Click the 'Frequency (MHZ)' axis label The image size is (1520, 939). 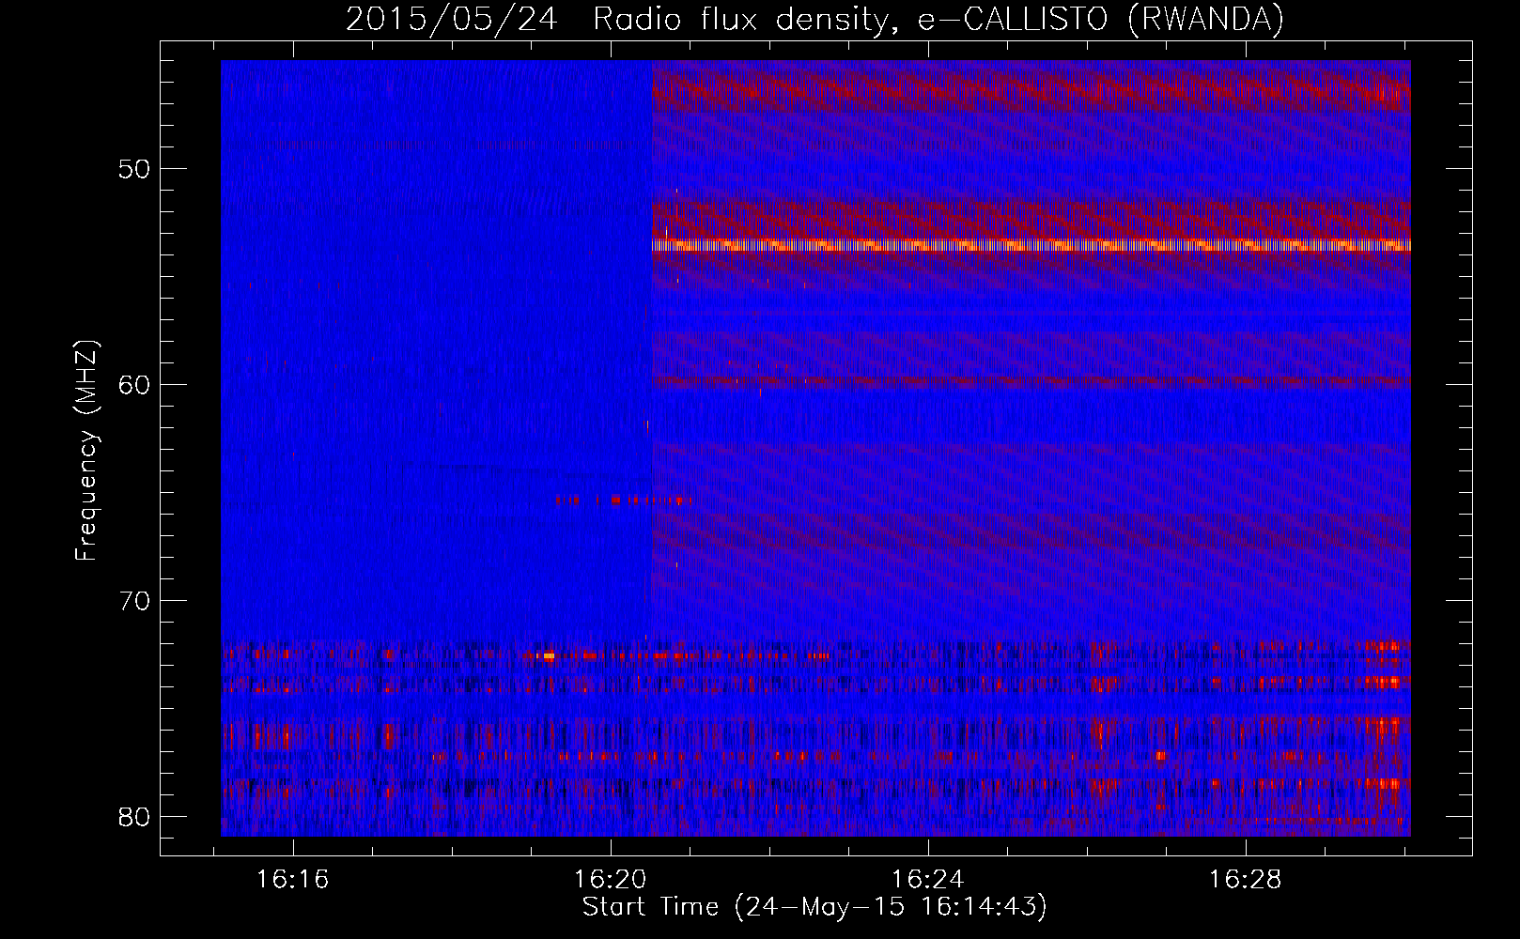86,451
